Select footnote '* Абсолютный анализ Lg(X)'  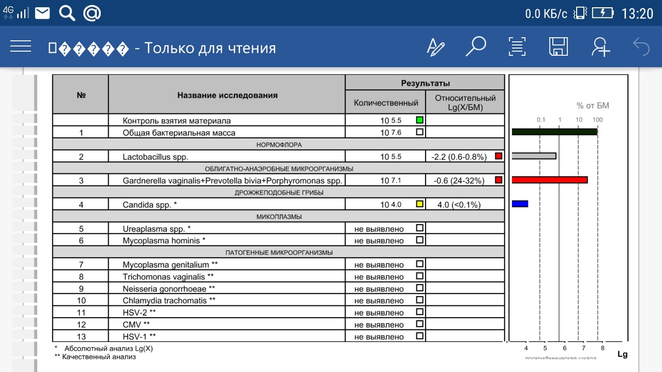104,348
